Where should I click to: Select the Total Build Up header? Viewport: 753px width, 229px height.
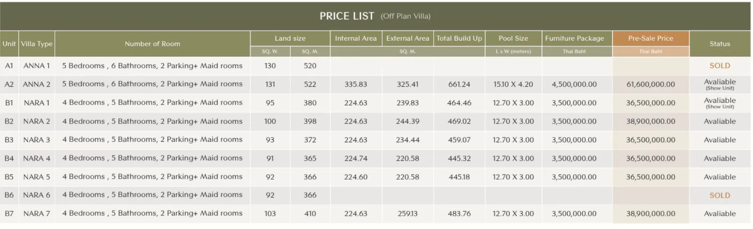click(459, 38)
